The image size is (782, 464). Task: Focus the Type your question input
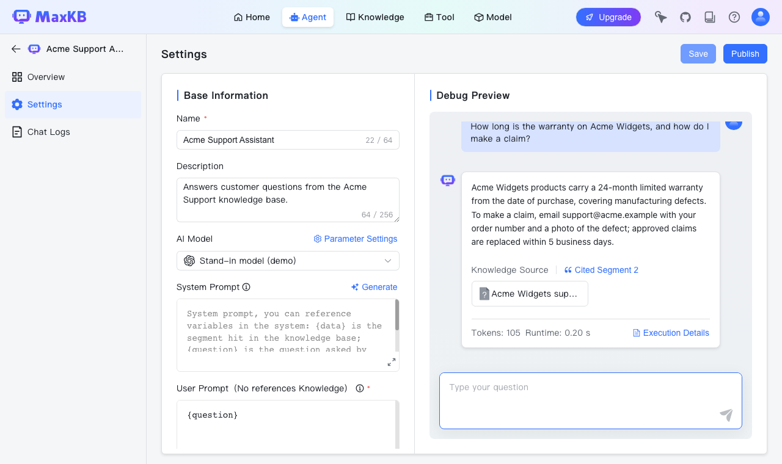click(591, 401)
